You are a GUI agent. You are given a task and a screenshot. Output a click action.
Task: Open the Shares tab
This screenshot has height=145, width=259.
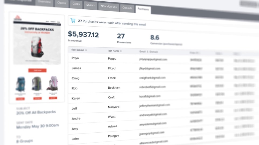coord(90,5)
